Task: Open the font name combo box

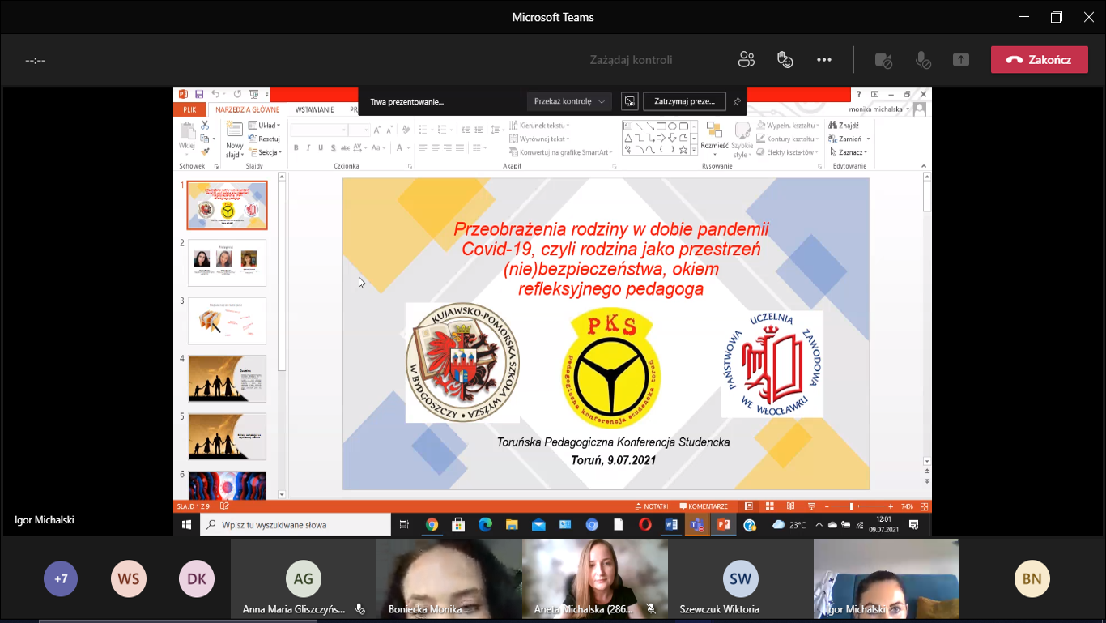Action: 319,130
